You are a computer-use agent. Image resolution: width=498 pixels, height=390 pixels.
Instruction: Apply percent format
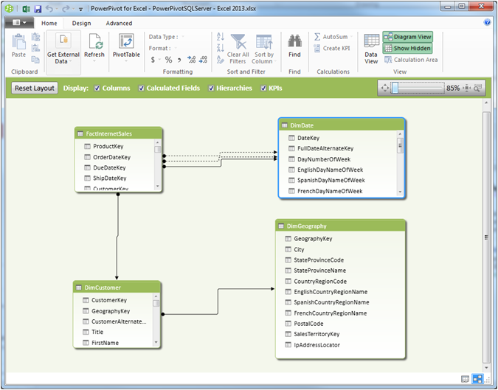point(168,60)
